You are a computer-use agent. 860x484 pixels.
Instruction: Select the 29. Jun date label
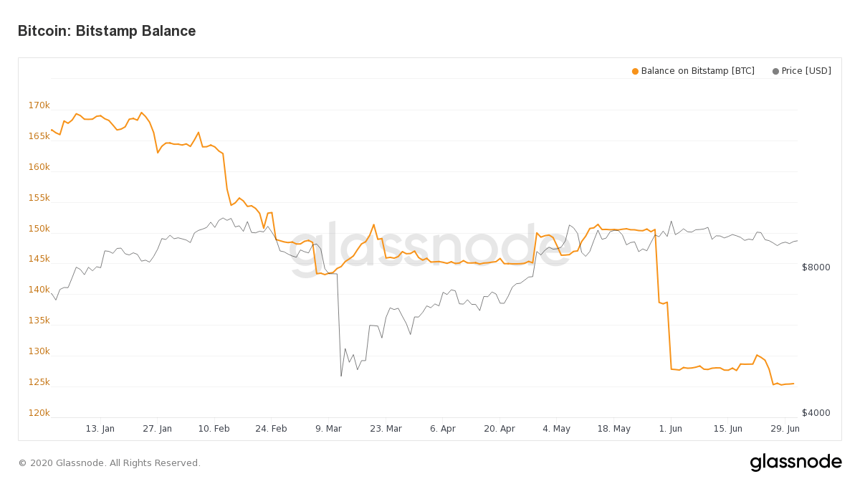click(x=784, y=429)
